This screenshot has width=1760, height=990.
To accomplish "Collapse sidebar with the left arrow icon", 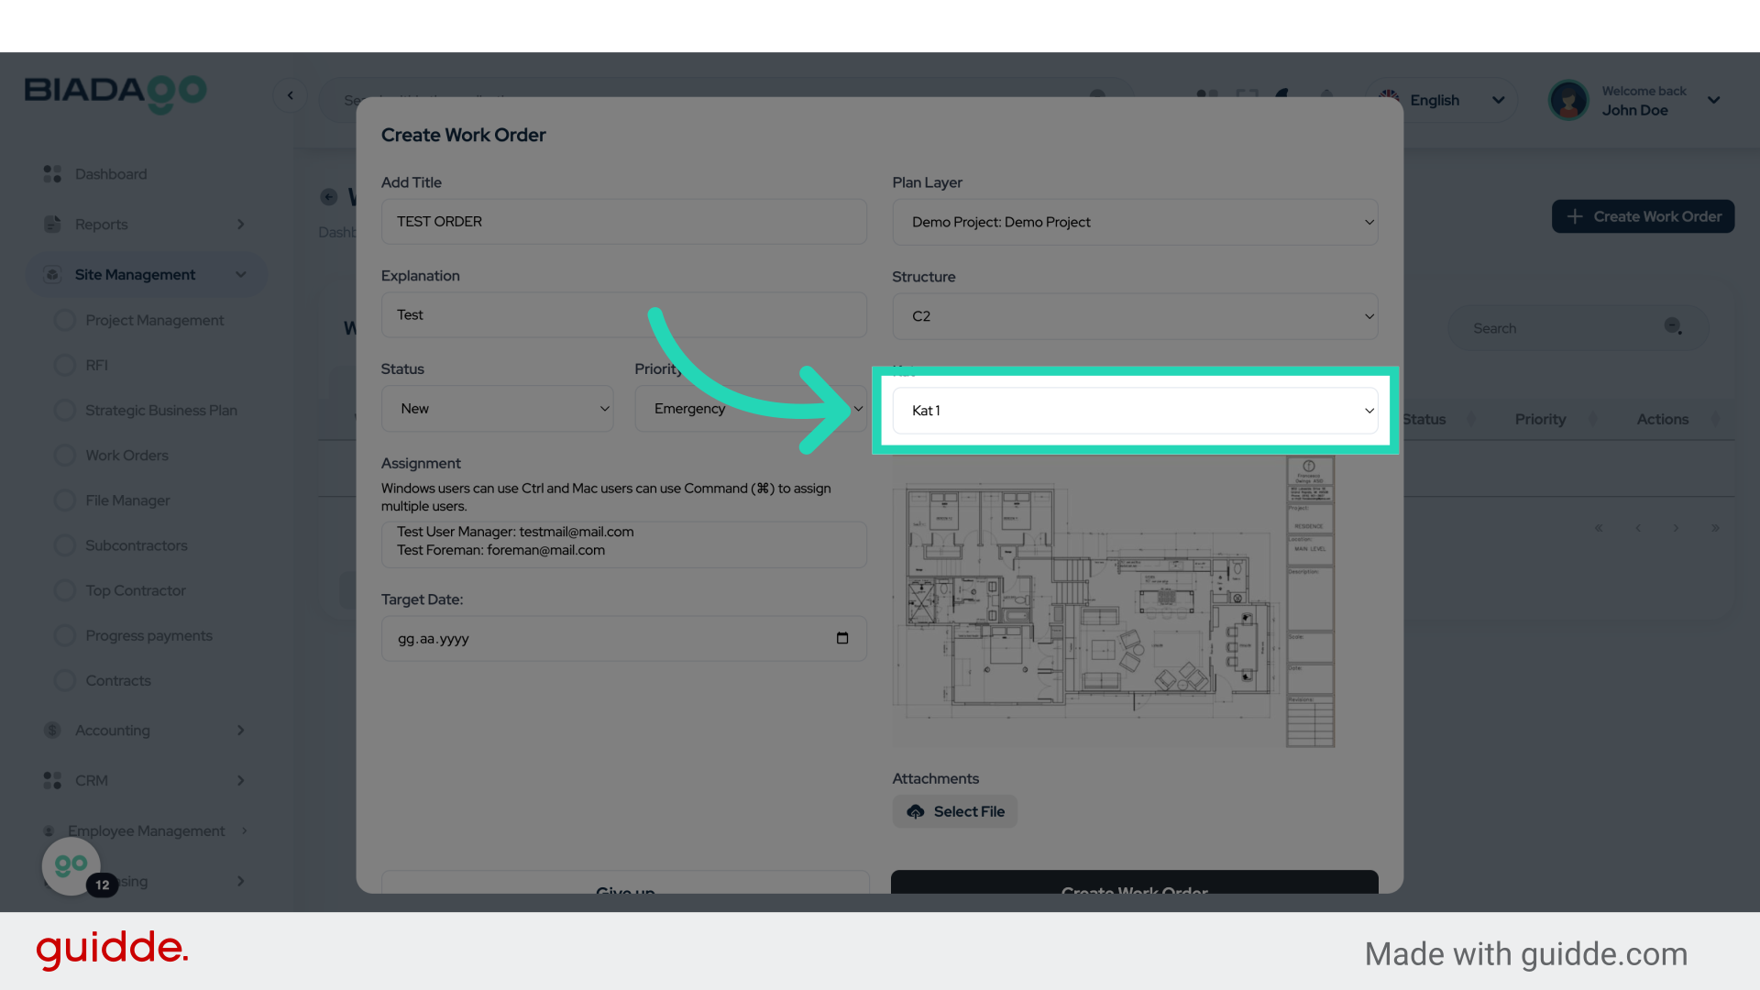I will coord(290,95).
